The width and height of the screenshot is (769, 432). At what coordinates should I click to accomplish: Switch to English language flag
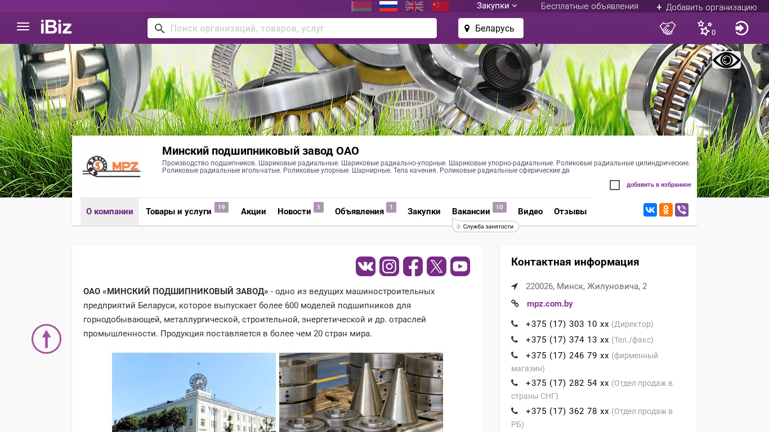click(x=414, y=6)
